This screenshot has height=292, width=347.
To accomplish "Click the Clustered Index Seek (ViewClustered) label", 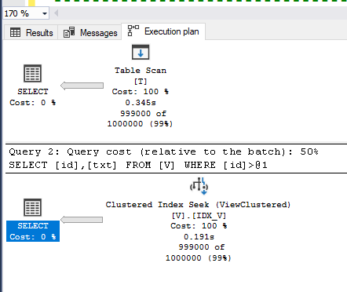I will (198, 205).
